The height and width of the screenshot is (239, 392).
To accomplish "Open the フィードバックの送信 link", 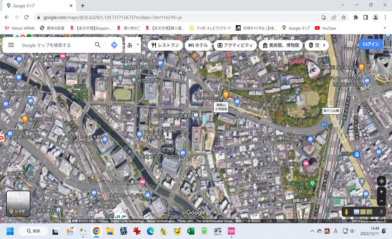I will [x=332, y=221].
